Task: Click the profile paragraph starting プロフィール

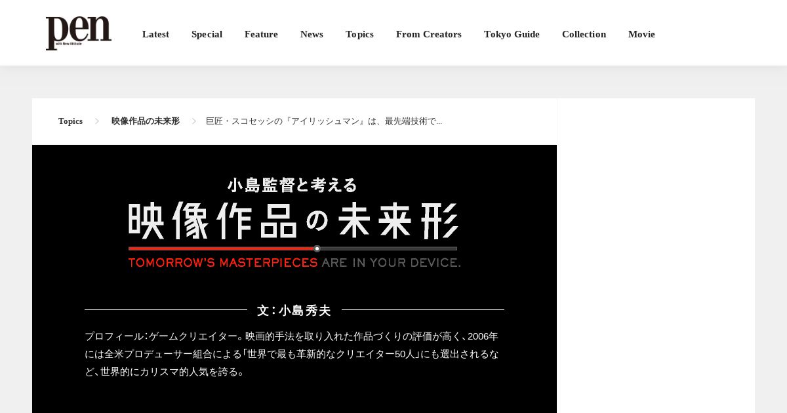Action: coord(292,354)
